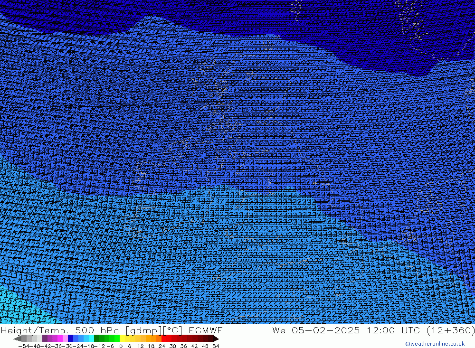
Task: Click the 'Height/Temp.' map title text
Action: [35, 330]
